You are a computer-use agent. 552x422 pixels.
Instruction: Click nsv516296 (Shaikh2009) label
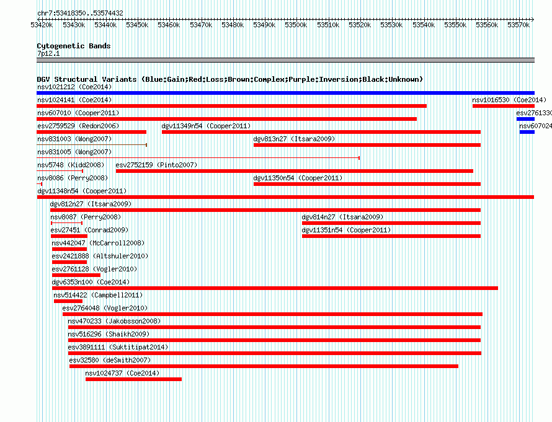pos(109,334)
